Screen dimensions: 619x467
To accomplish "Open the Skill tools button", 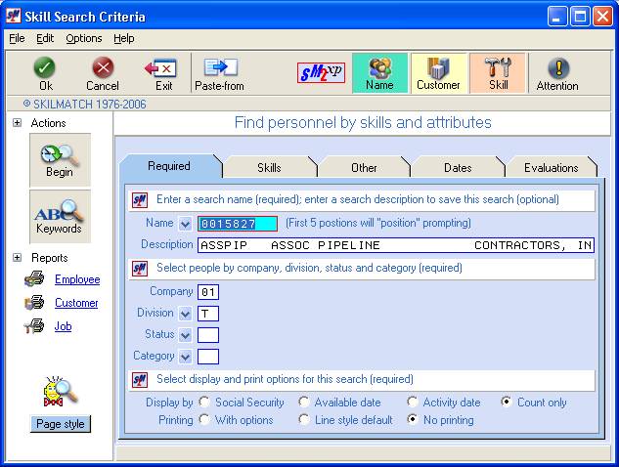I will 498,73.
